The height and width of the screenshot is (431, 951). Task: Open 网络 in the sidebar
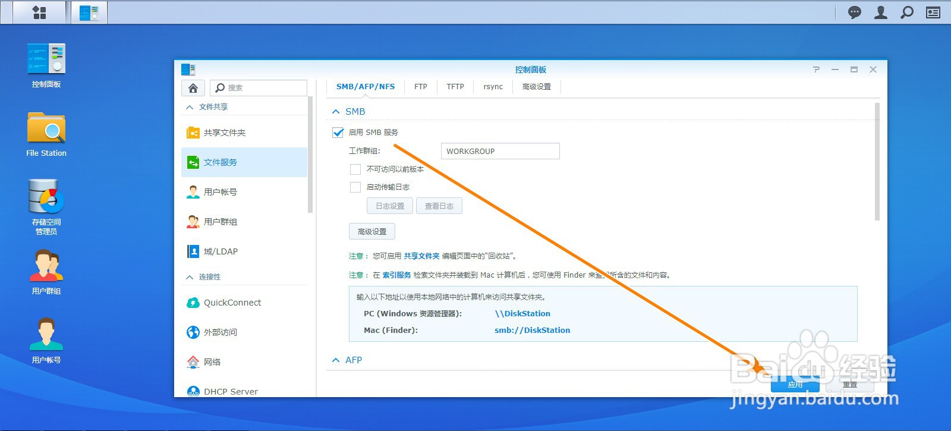[244, 362]
